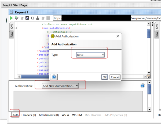Image resolution: width=161 pixels, height=125 pixels.
Task: Click the 'Optional' XML comment line
Action: click(59, 32)
